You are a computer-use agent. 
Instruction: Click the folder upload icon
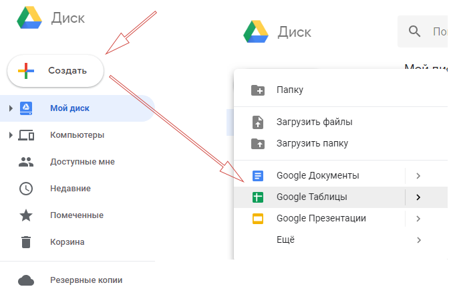(258, 143)
